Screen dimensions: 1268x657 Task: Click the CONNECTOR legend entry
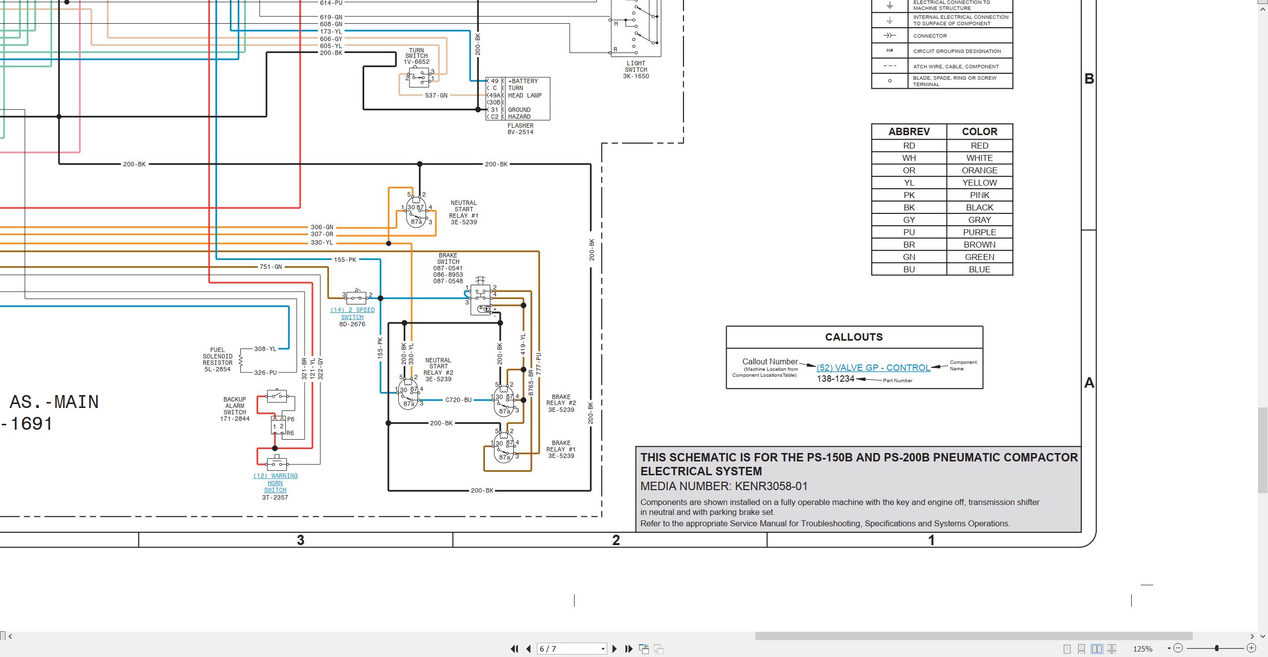tap(930, 36)
